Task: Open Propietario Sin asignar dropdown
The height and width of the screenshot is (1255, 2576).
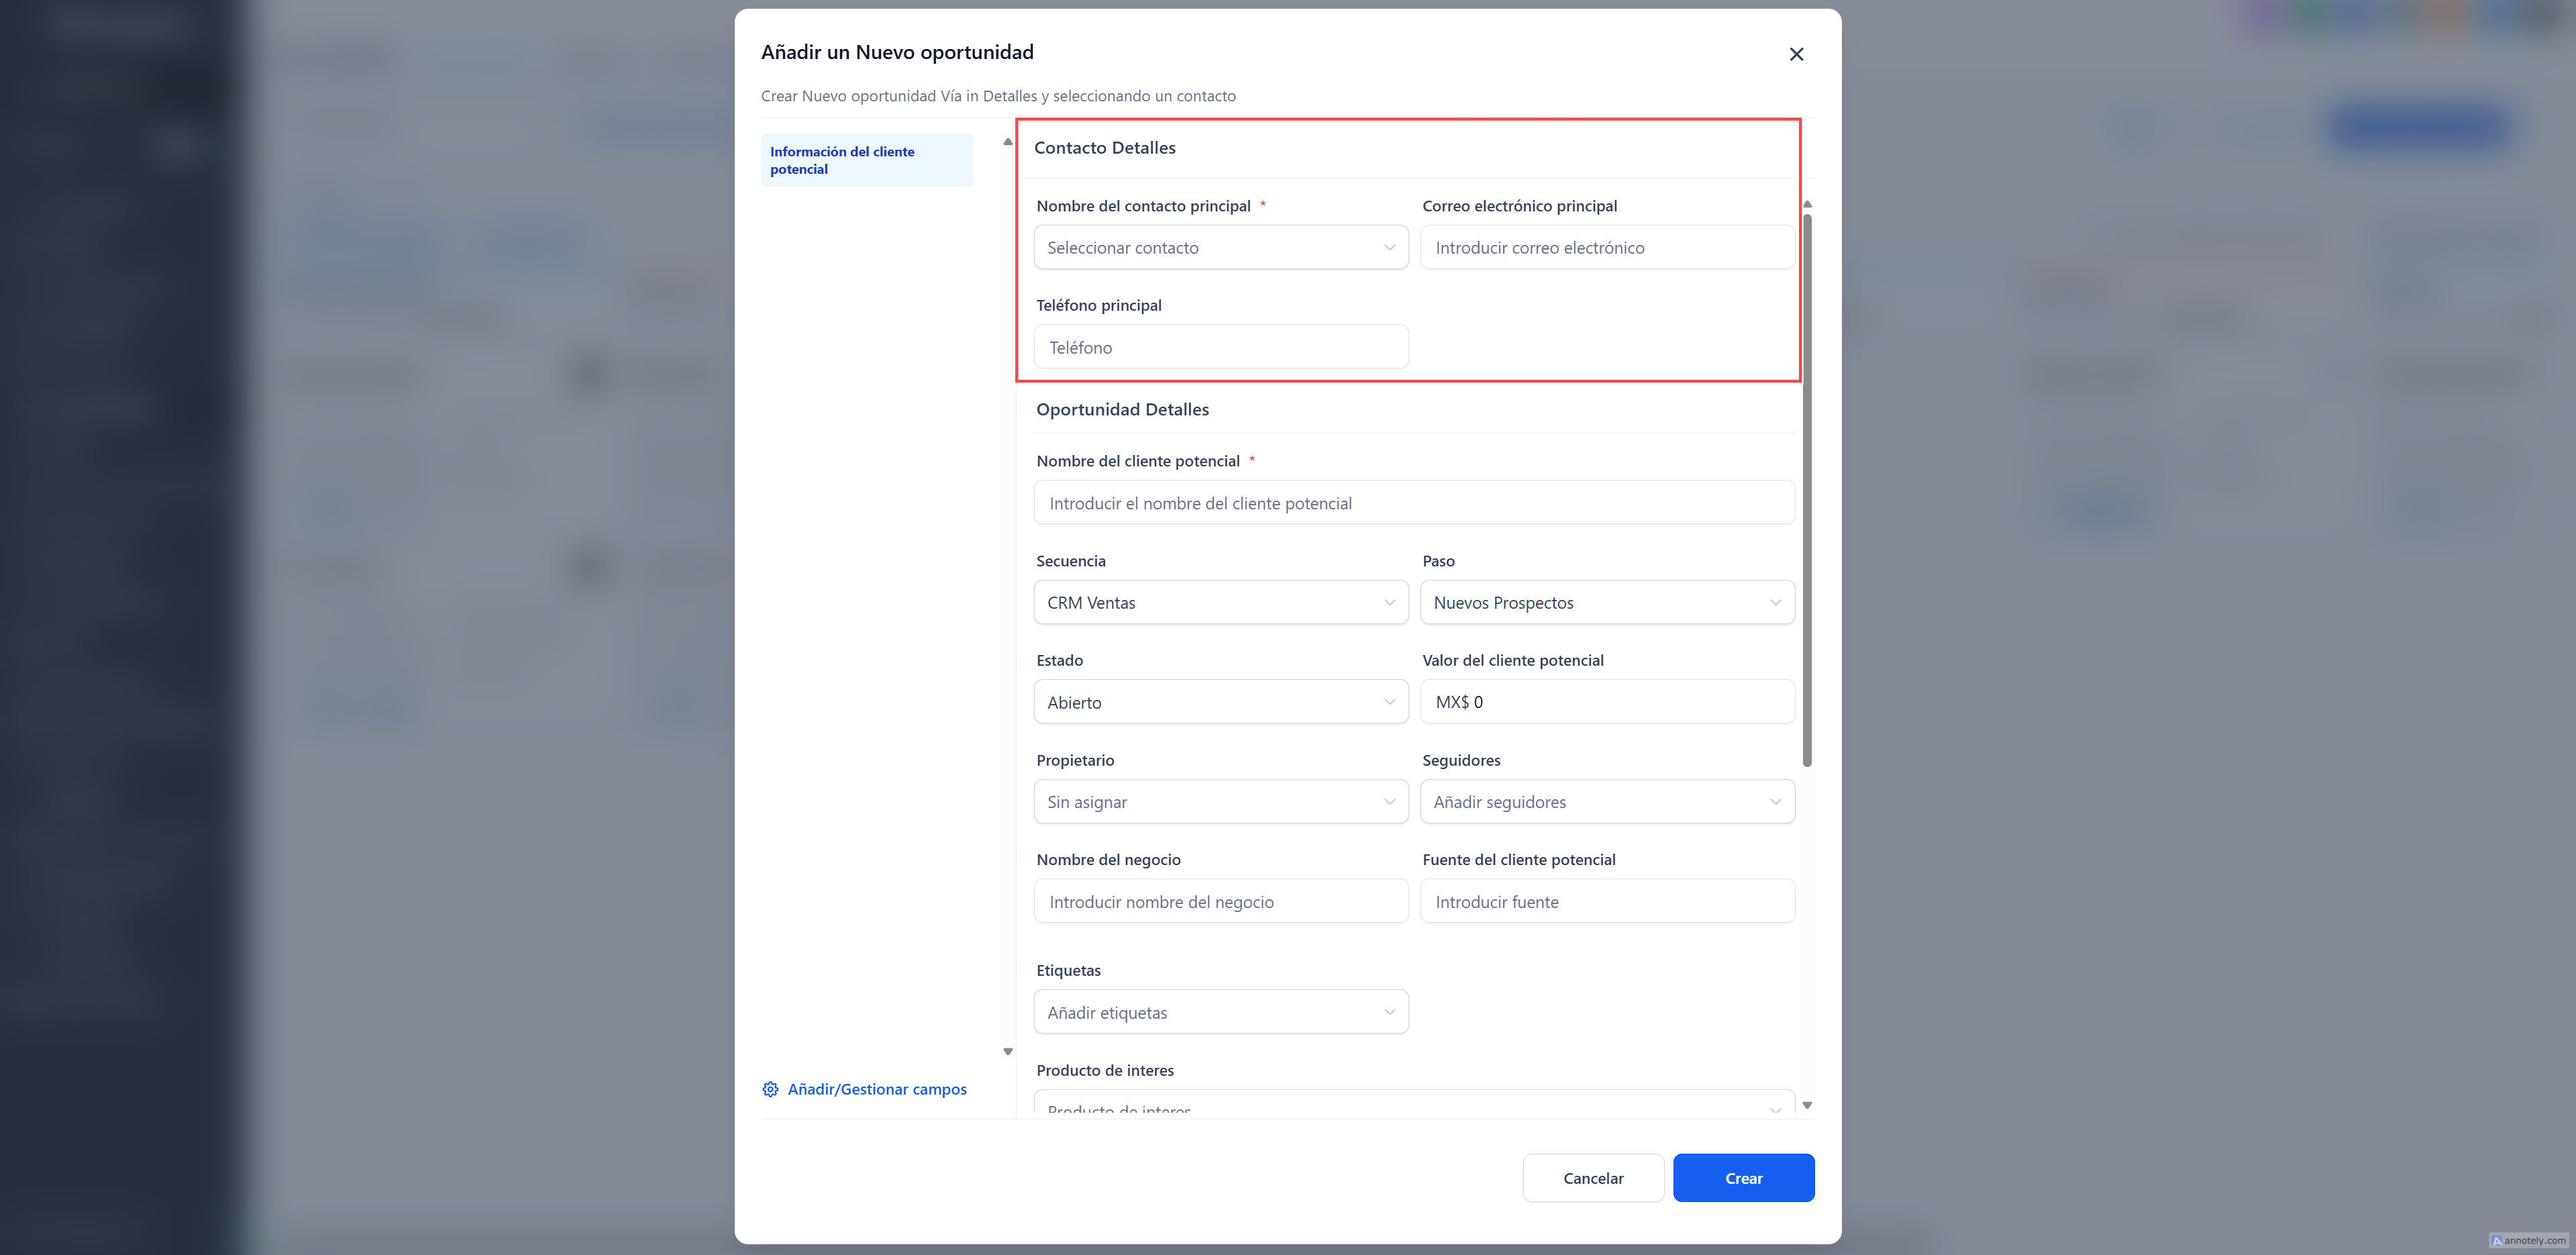Action: coord(1220,801)
